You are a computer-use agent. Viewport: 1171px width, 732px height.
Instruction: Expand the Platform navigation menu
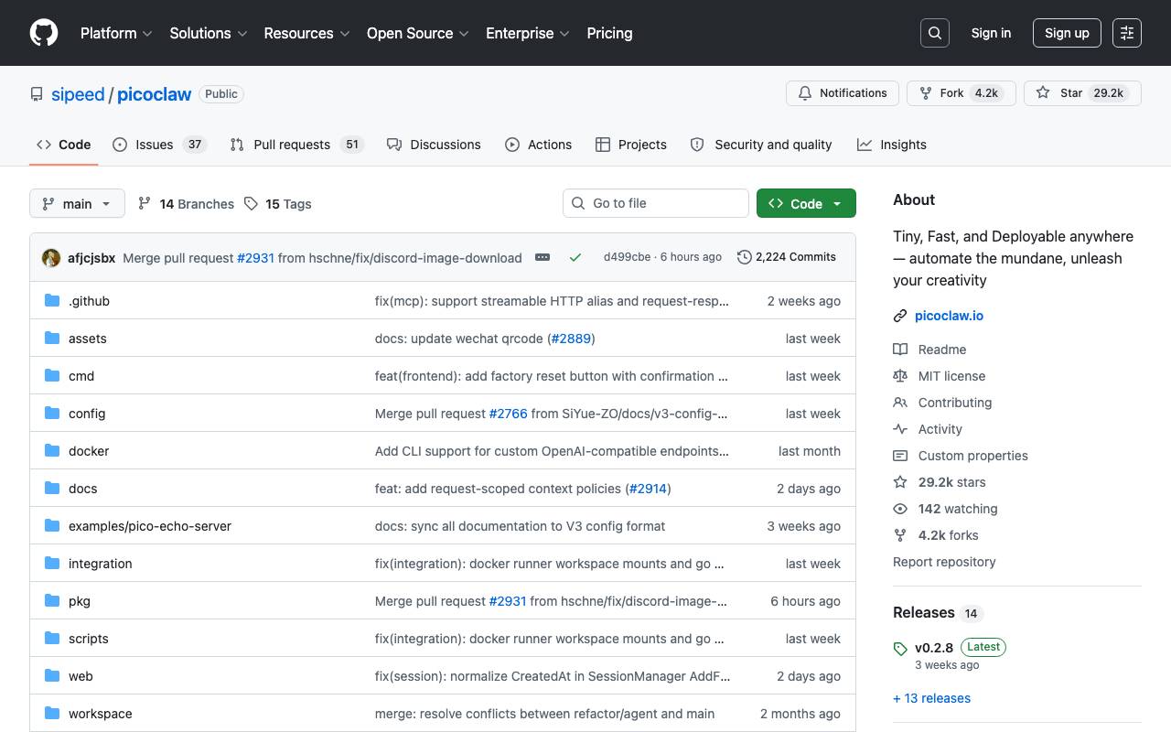tap(116, 33)
